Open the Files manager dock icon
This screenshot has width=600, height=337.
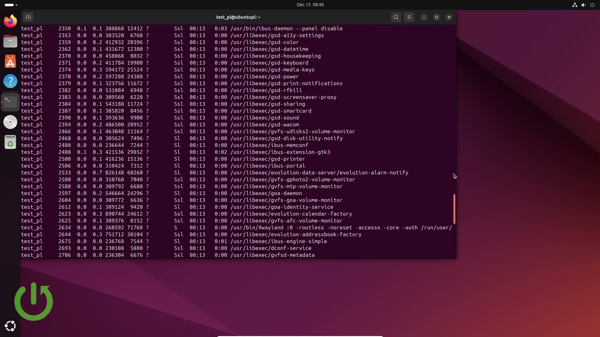[x=10, y=41]
